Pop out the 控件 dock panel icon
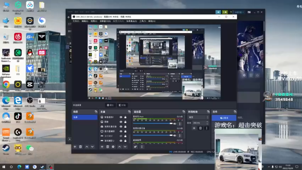The height and width of the screenshot is (170, 302). point(235,112)
